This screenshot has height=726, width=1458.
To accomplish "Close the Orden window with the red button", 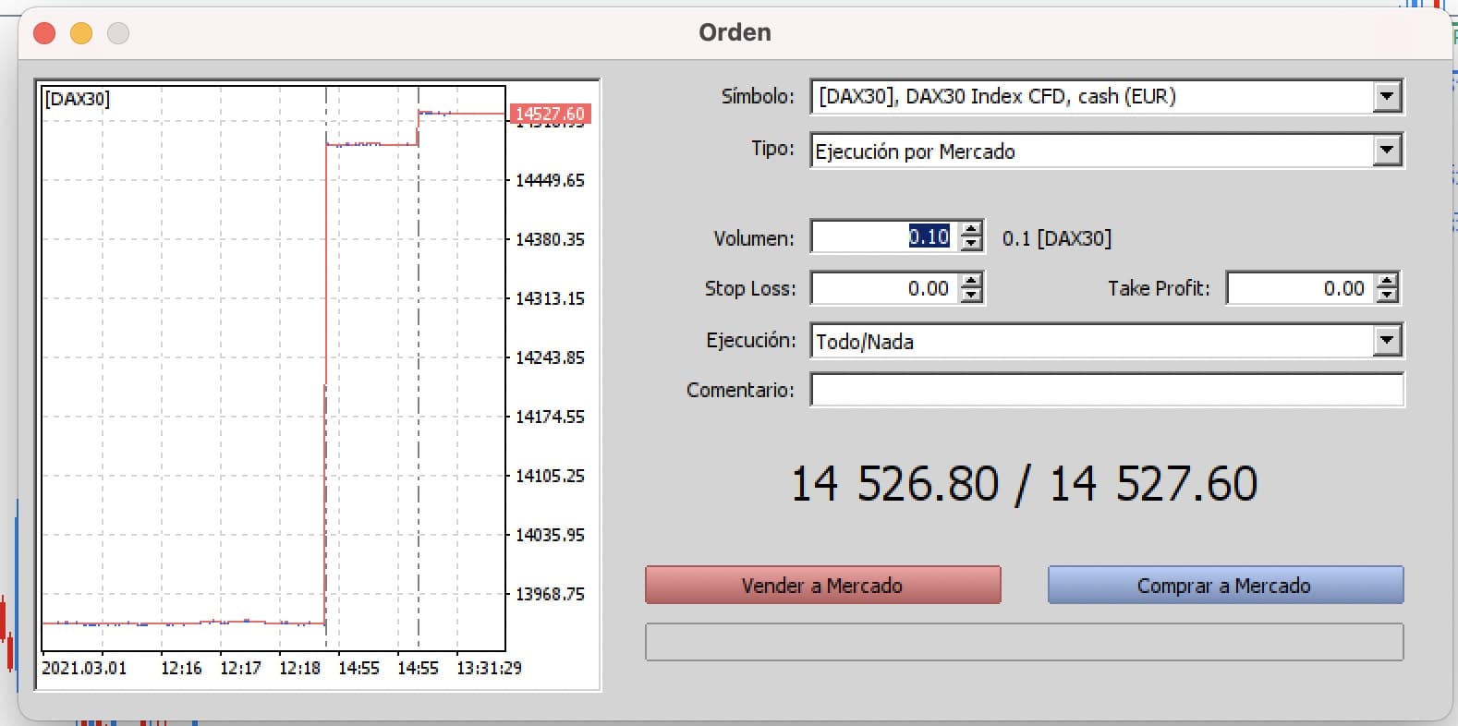I will [x=44, y=33].
